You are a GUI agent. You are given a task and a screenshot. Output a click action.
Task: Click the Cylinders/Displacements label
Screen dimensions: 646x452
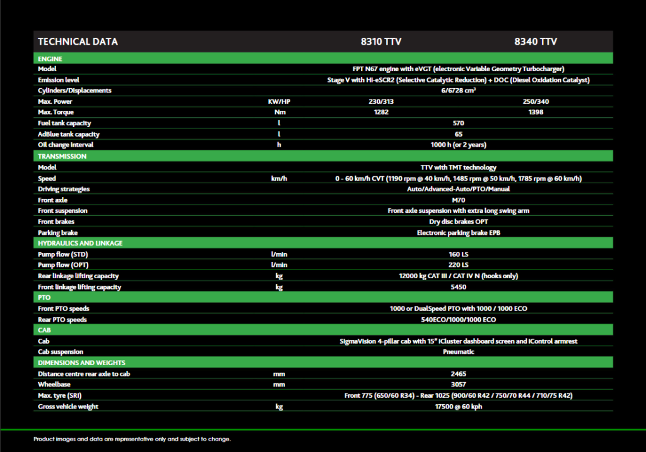tap(74, 91)
